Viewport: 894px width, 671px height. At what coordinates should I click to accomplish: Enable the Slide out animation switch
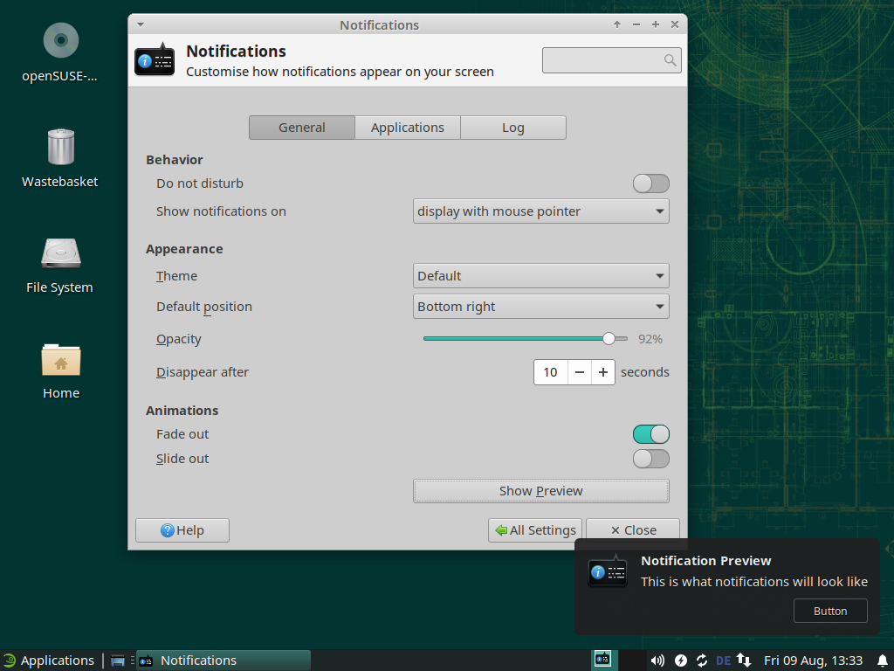click(x=650, y=459)
